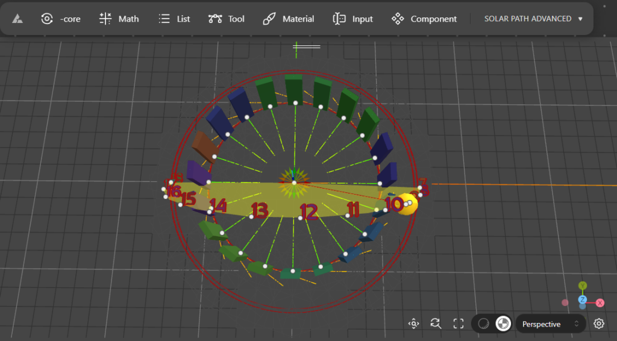
Task: Click the app logo icon in toolbar
Action: 17,19
